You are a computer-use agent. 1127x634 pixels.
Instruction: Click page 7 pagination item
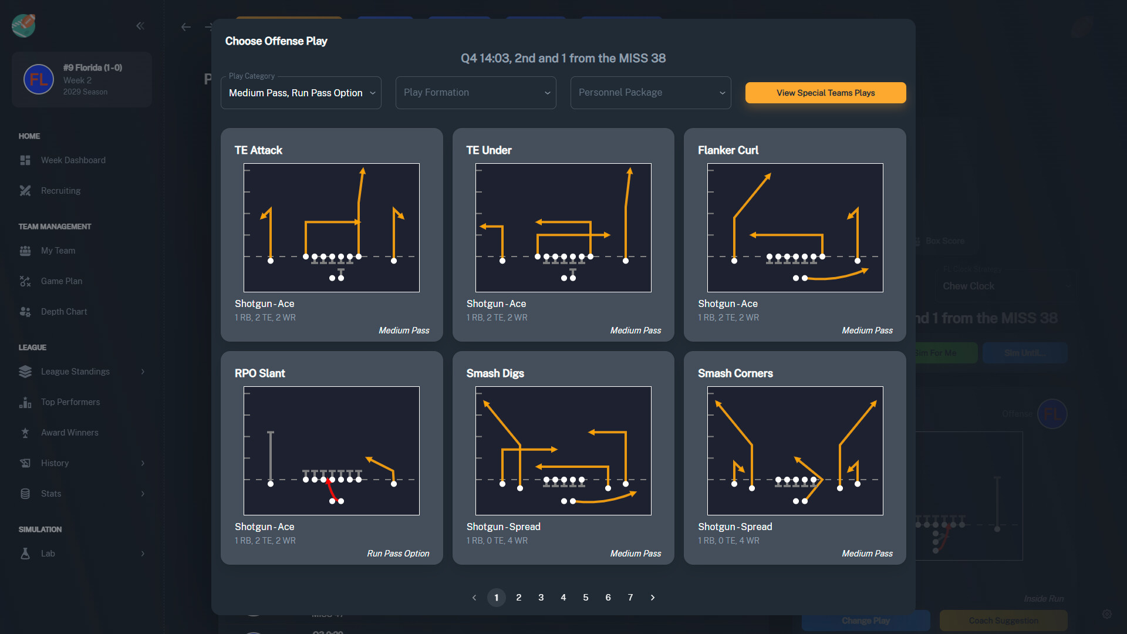tap(630, 597)
